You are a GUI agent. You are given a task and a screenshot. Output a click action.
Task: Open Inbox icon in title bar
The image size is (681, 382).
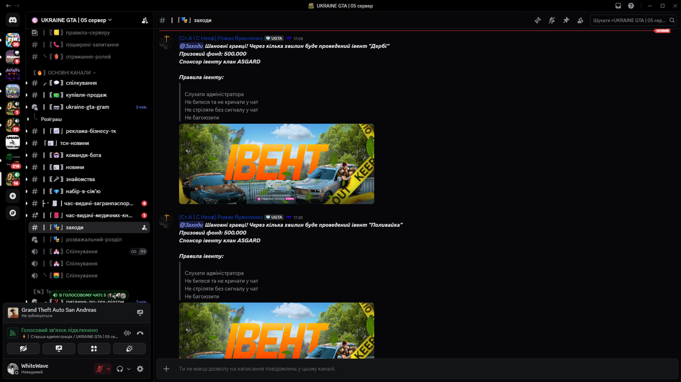coord(618,6)
